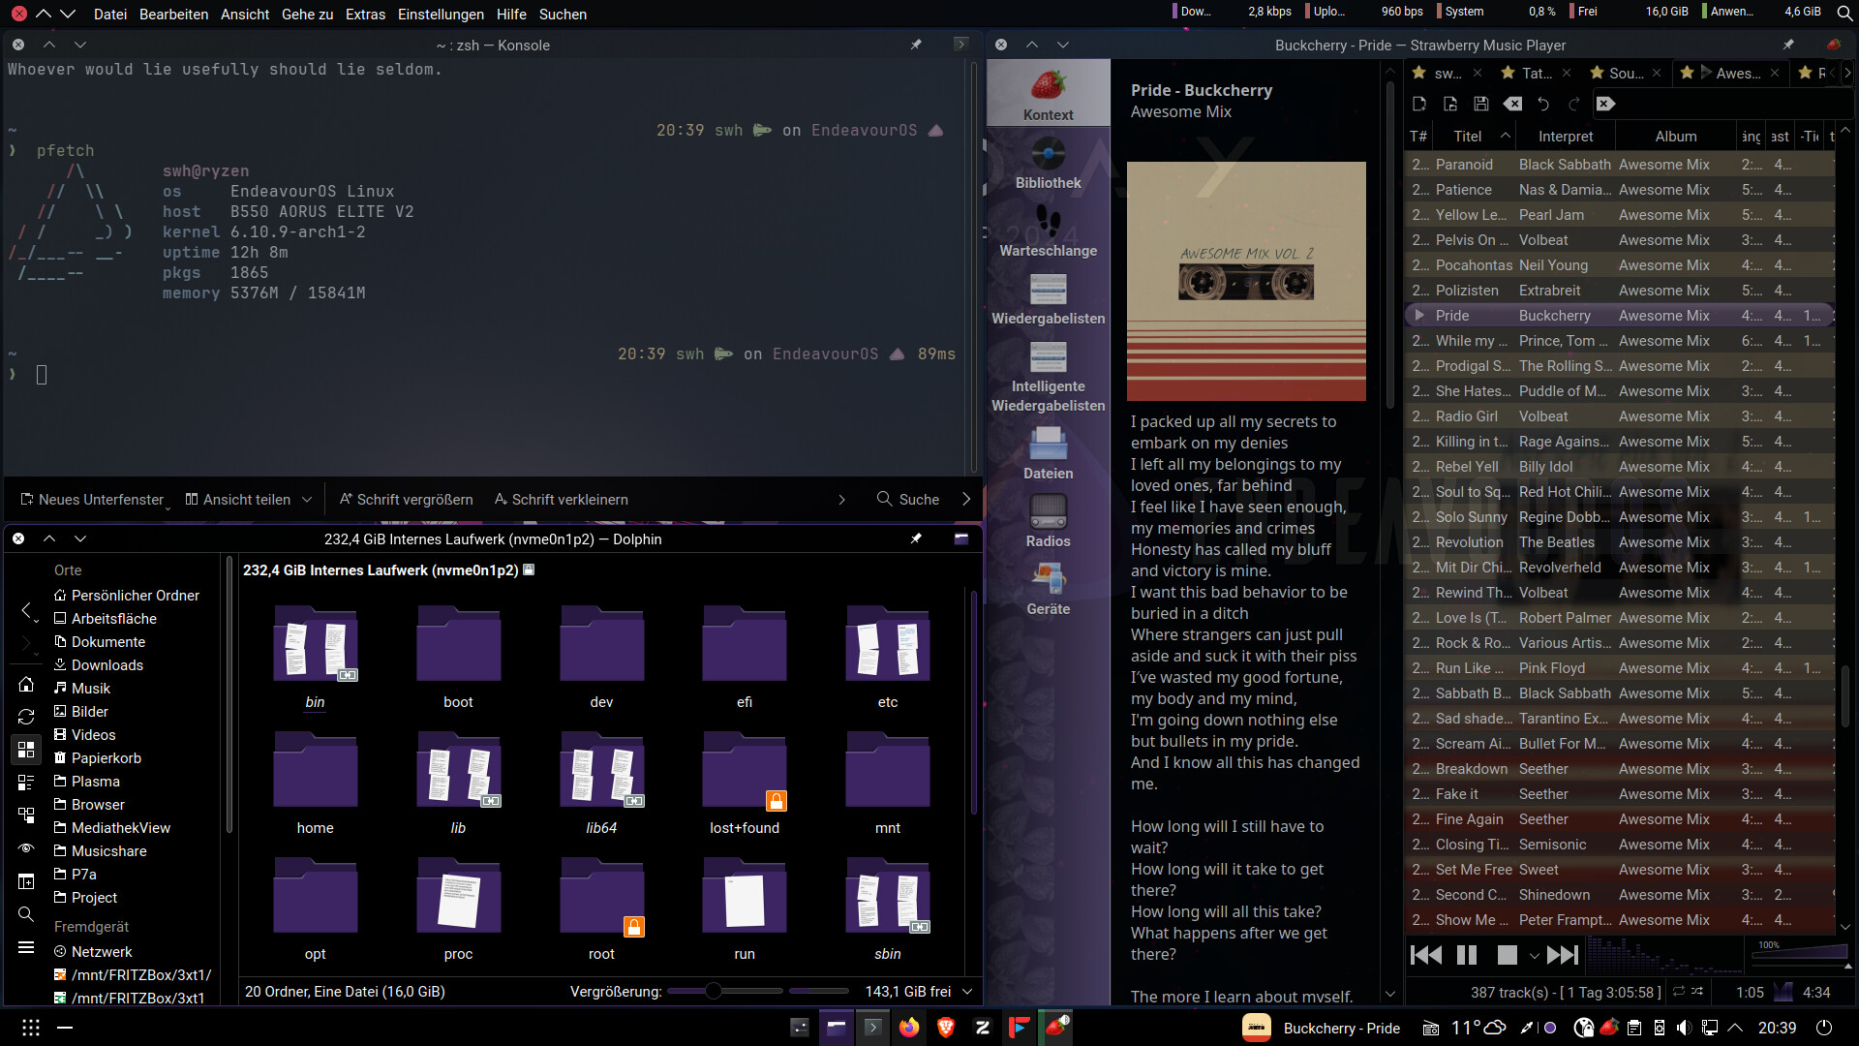Switch Dolphin to icons view
This screenshot has height=1046, width=1859.
coord(26,750)
